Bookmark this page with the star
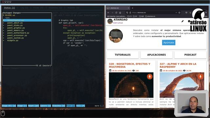 (179, 12)
